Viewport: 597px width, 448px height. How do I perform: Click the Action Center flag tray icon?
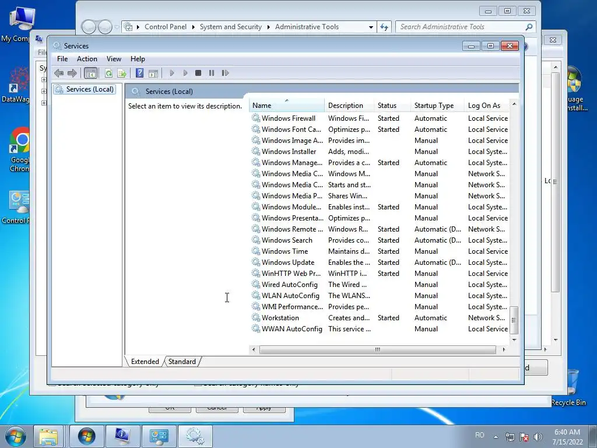tap(524, 437)
